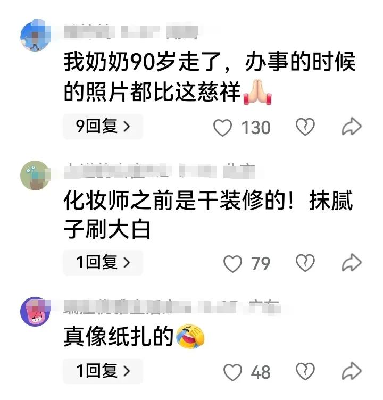Like the comment with 130 likes
Image resolution: width=383 pixels, height=400 pixels.
click(x=222, y=127)
